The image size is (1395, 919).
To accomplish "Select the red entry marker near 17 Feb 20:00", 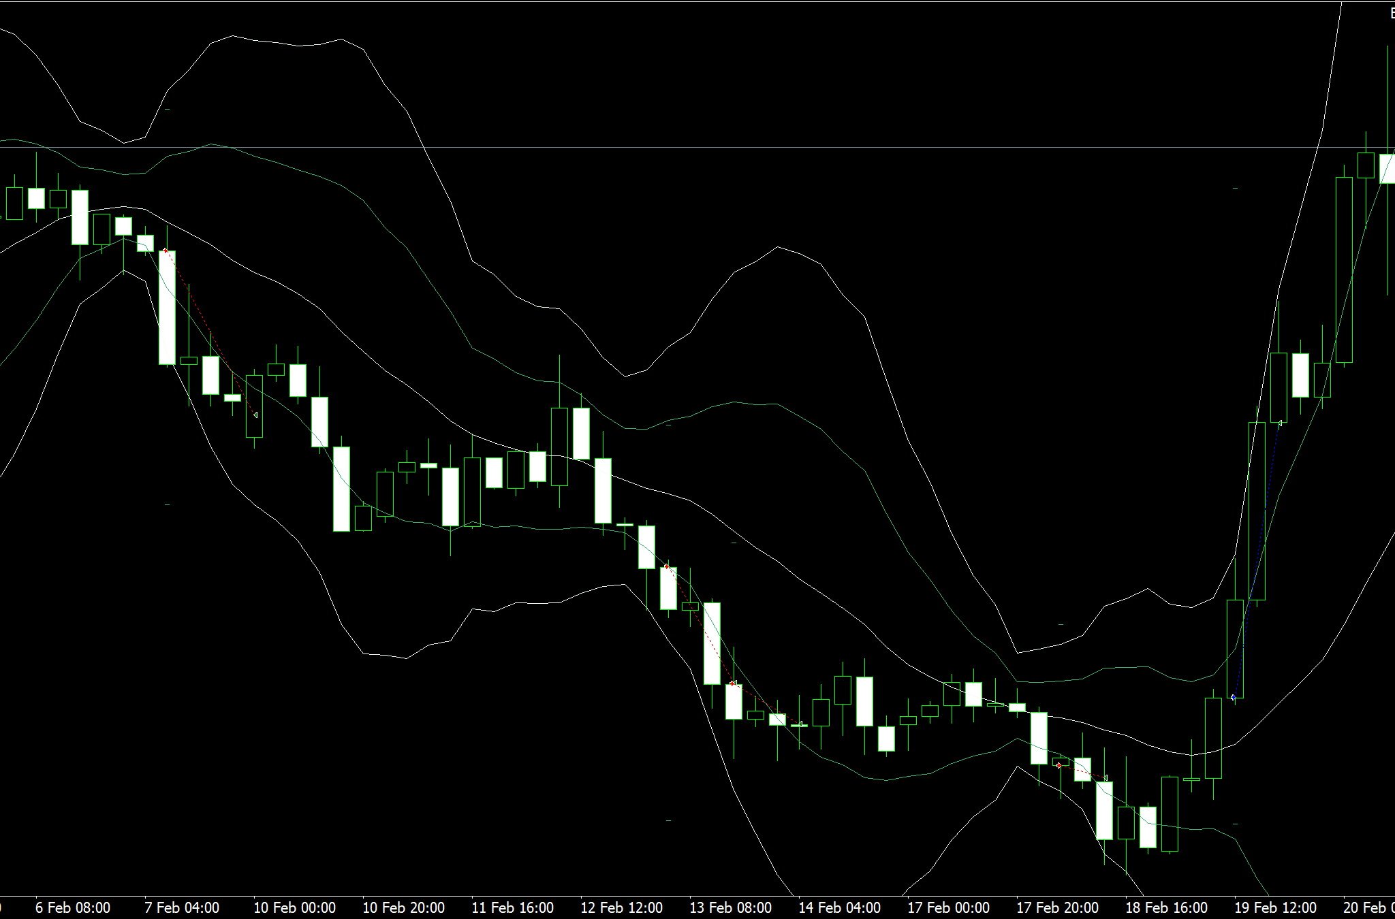I will pos(1059,766).
